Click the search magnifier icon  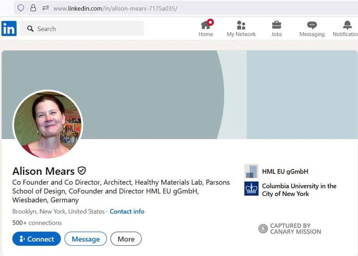point(30,29)
